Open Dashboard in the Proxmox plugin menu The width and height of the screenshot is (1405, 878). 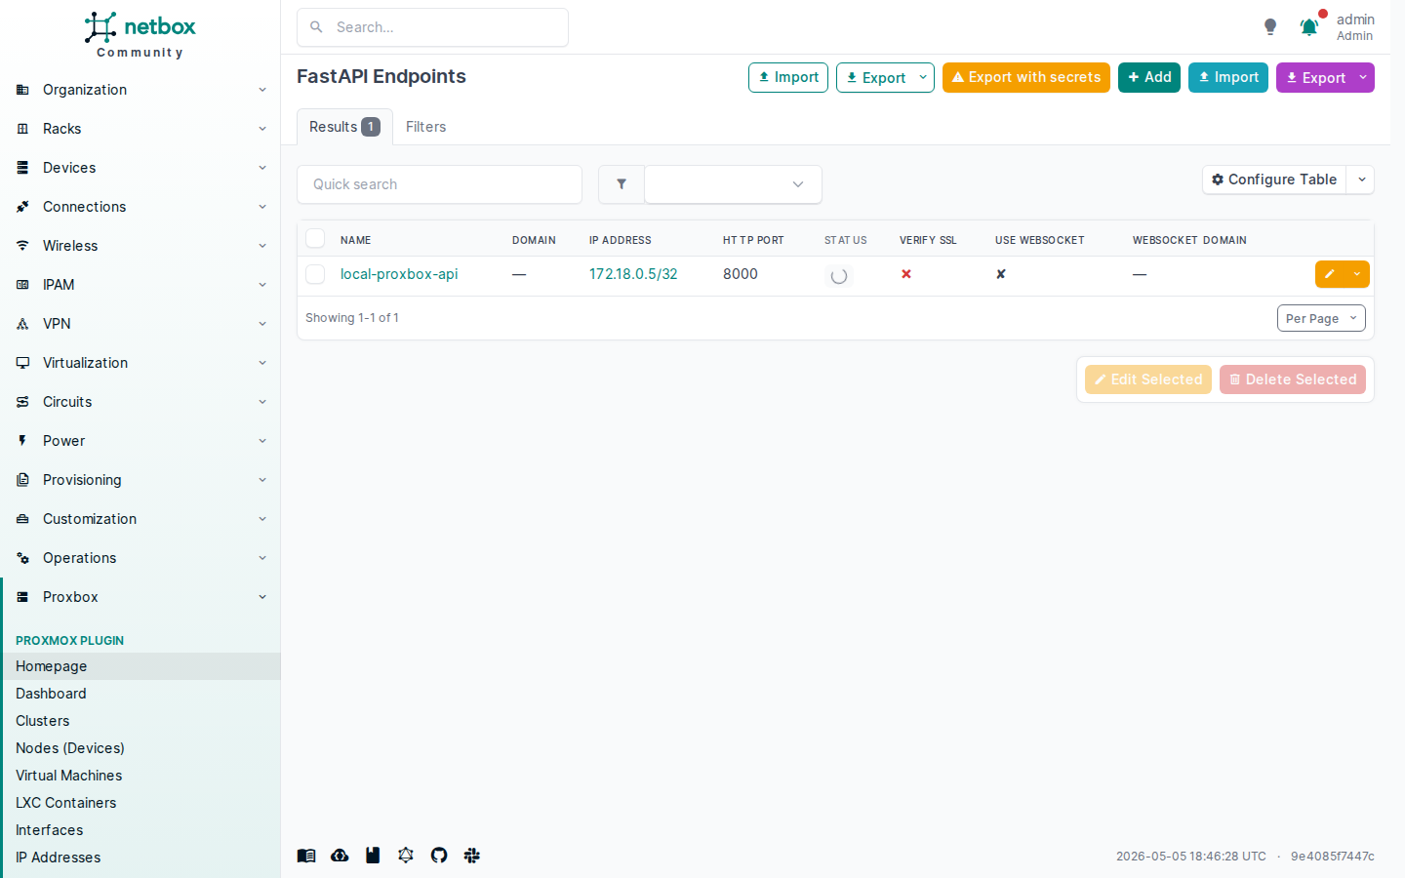coord(140,694)
